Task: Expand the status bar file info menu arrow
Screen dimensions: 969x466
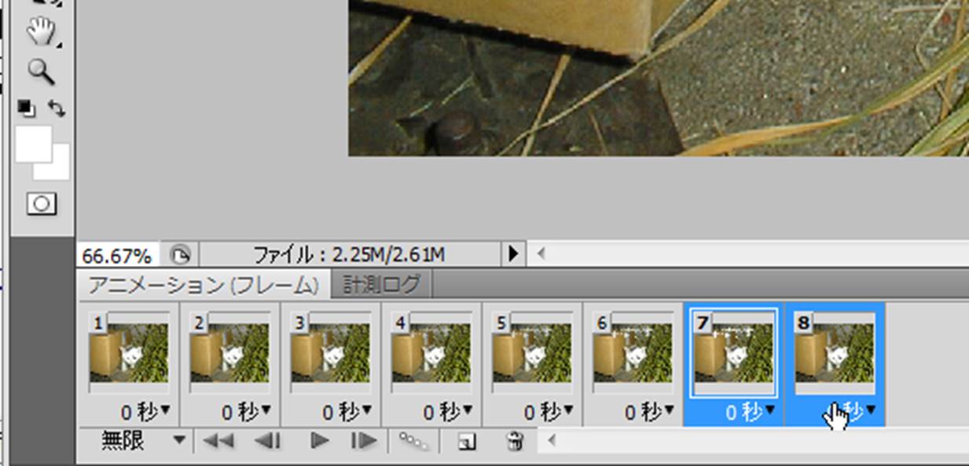Action: click(513, 253)
